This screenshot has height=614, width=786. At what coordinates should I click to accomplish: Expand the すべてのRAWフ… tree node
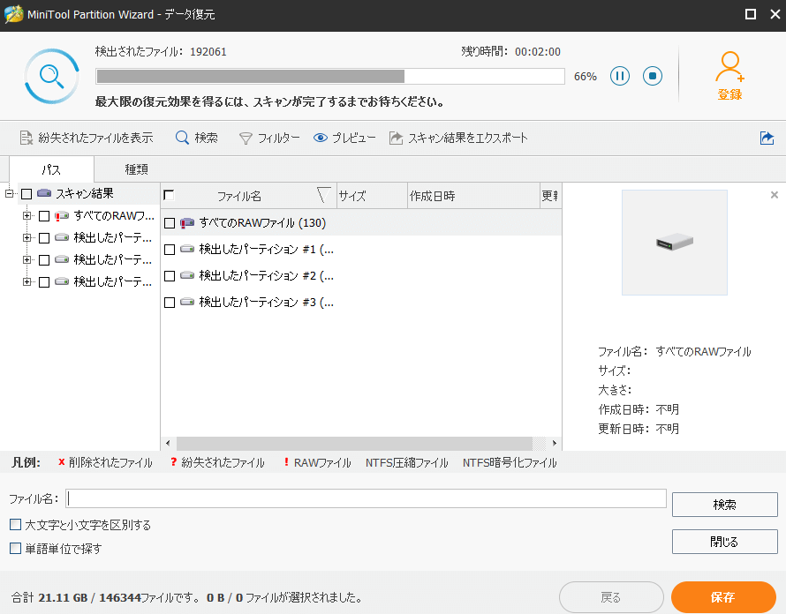pos(27,214)
